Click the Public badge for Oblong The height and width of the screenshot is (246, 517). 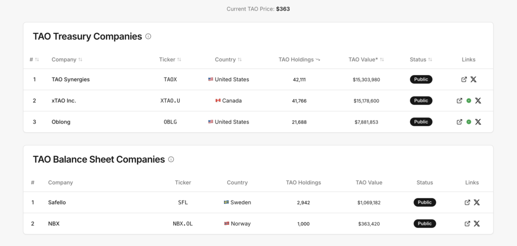pos(421,122)
